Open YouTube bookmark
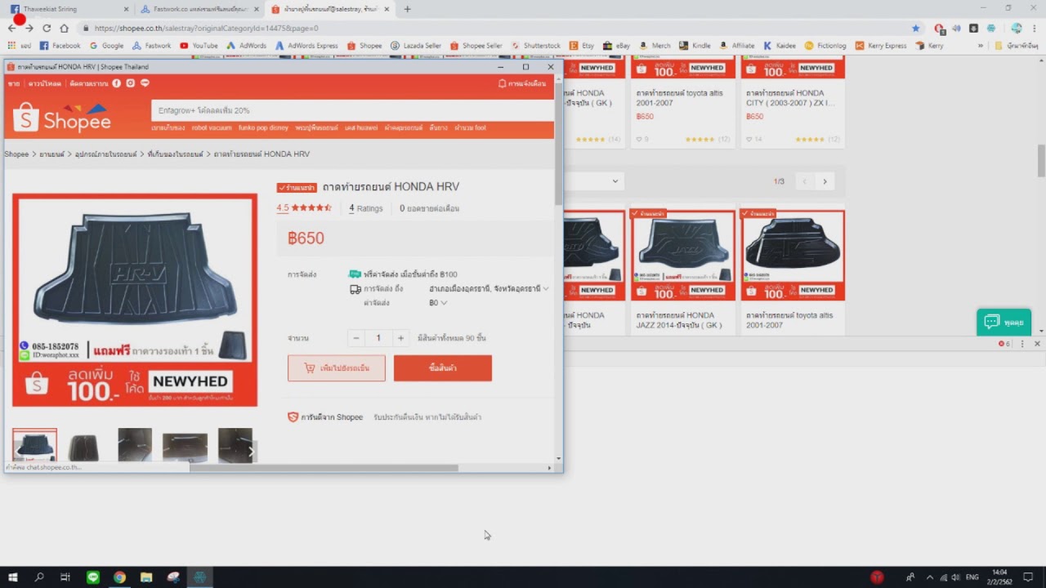 [199, 46]
